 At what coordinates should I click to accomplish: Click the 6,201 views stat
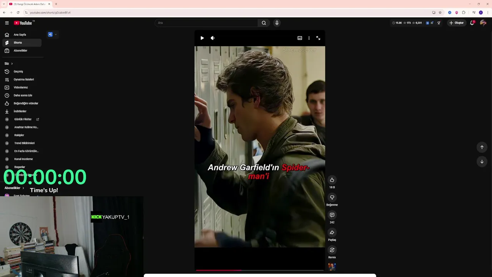click(x=417, y=23)
